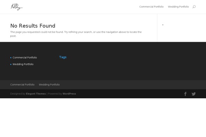
Task: Click the Tags heading in the footer
Action: click(x=63, y=57)
